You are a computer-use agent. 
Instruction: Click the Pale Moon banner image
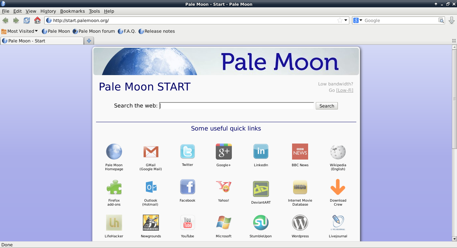[x=226, y=61]
